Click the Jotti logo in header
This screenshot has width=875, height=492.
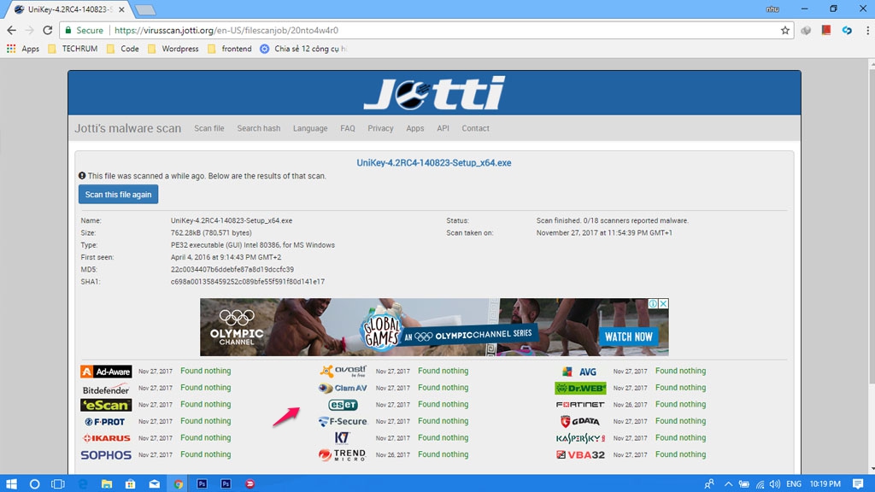coord(434,93)
